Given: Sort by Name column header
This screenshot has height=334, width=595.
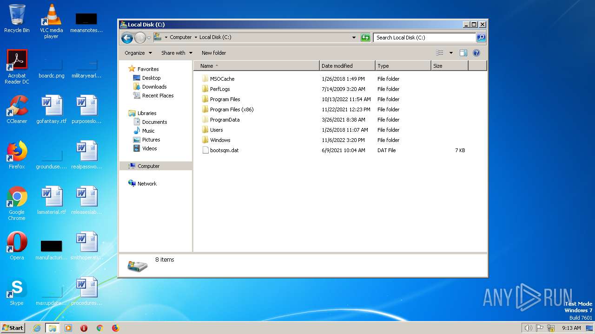Looking at the screenshot, I should click(x=257, y=66).
